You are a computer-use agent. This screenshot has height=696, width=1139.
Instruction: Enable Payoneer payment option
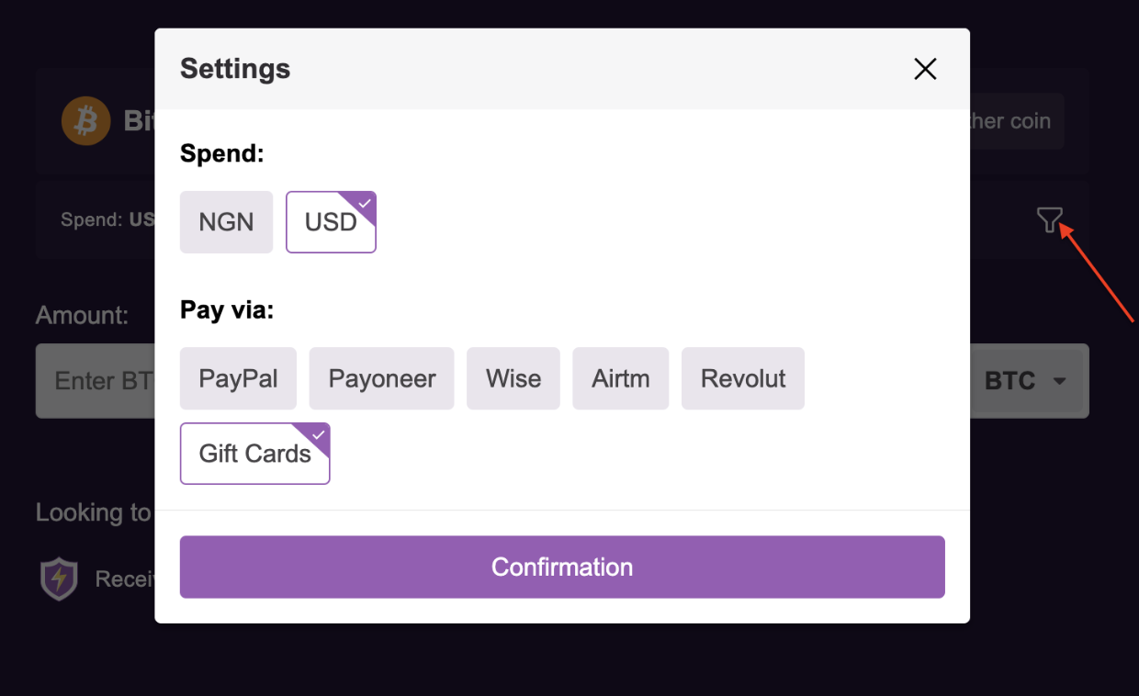click(x=381, y=378)
